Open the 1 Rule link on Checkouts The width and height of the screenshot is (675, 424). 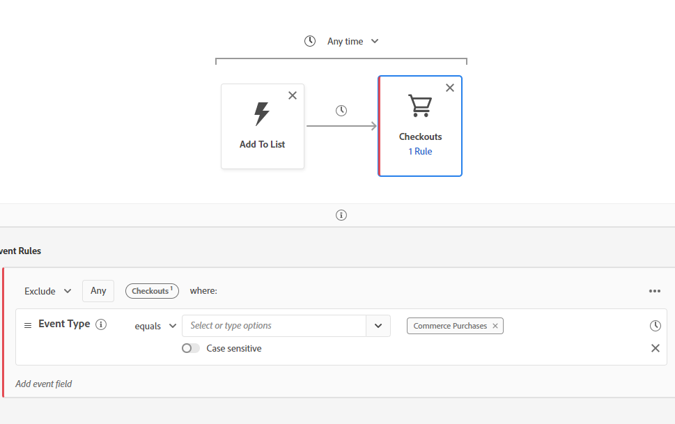tap(420, 151)
